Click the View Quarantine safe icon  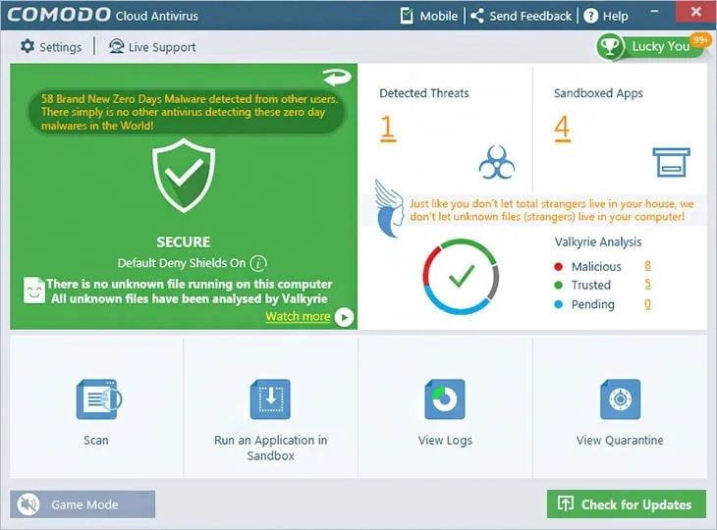620,398
